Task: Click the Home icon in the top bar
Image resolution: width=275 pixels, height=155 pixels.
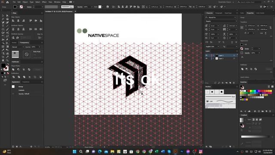Action: (7, 2)
